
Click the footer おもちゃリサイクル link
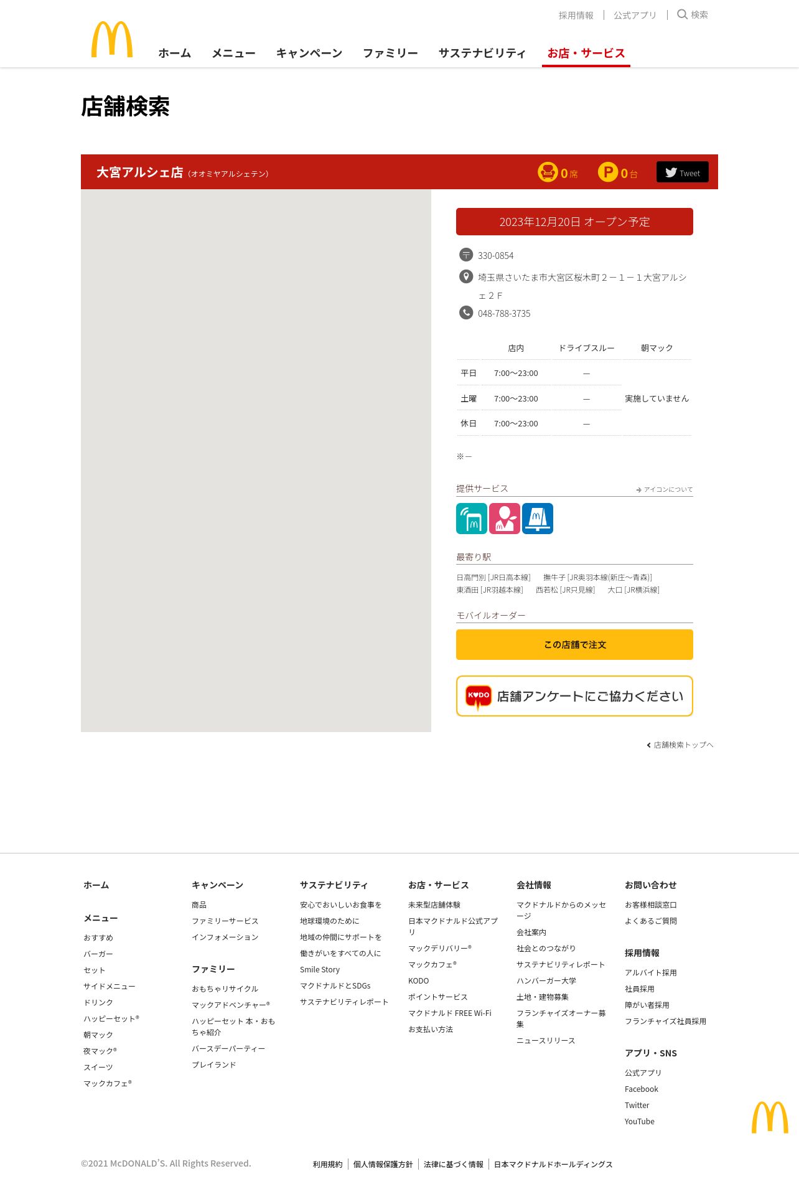pos(225,989)
